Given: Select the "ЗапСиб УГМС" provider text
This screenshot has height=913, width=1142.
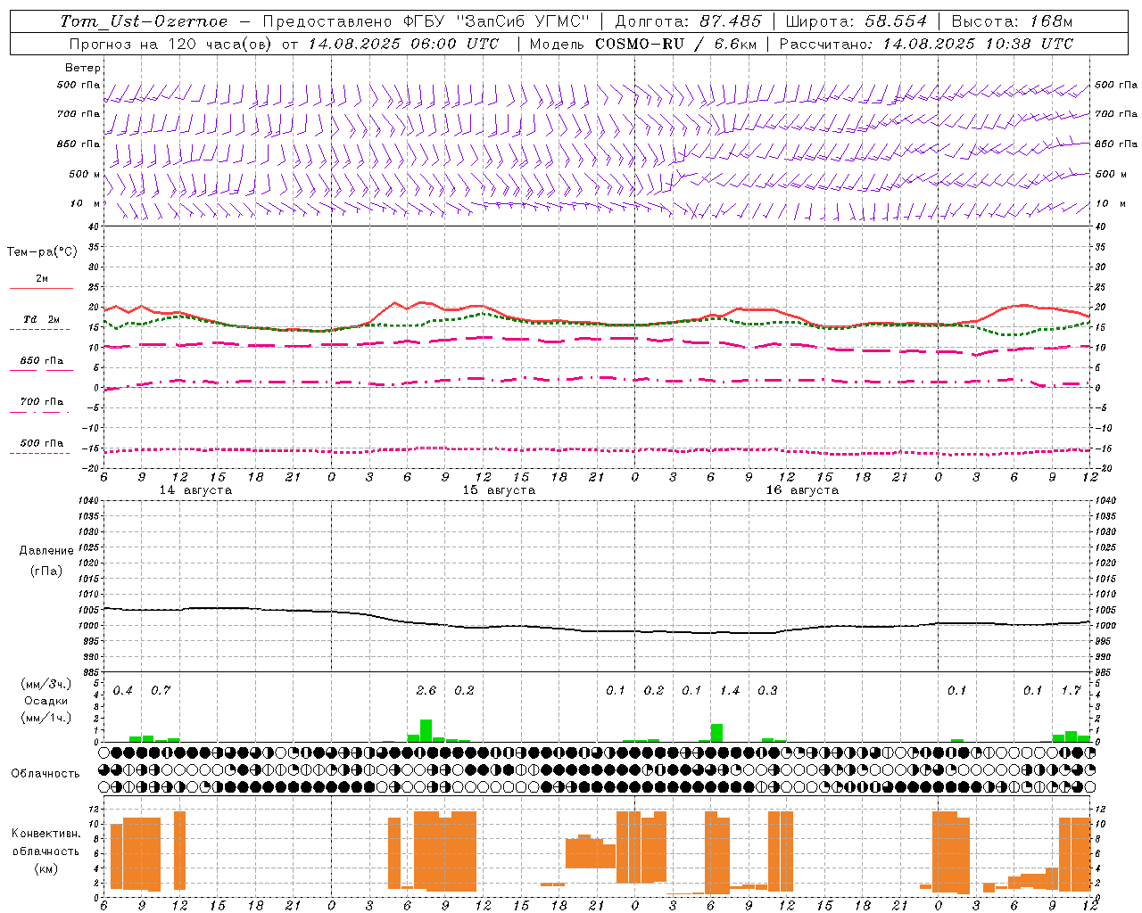Looking at the screenshot, I should click(x=523, y=21).
